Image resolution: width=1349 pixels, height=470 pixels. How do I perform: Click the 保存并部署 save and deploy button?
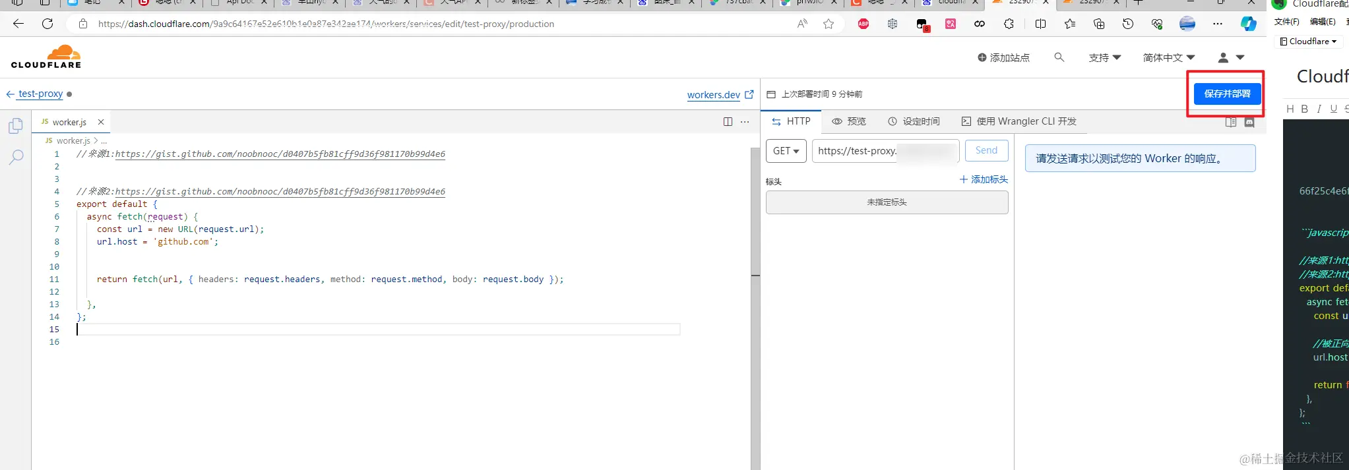(1227, 94)
